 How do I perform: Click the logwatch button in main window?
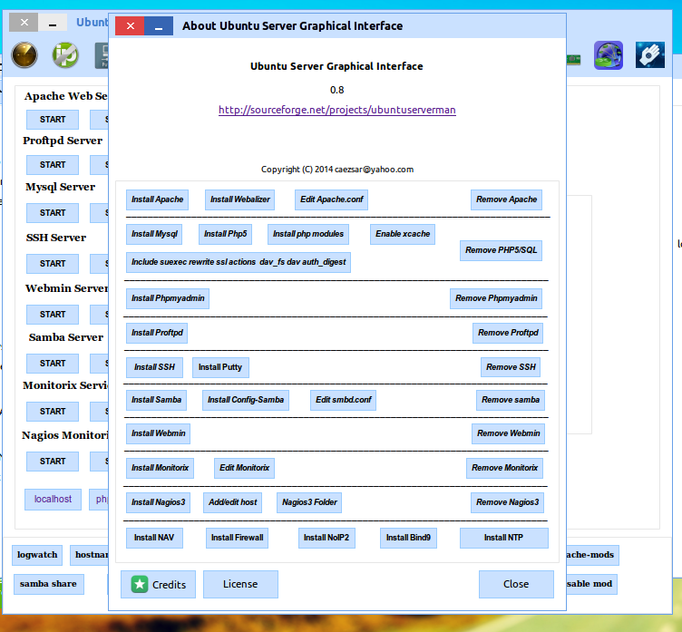click(x=37, y=556)
